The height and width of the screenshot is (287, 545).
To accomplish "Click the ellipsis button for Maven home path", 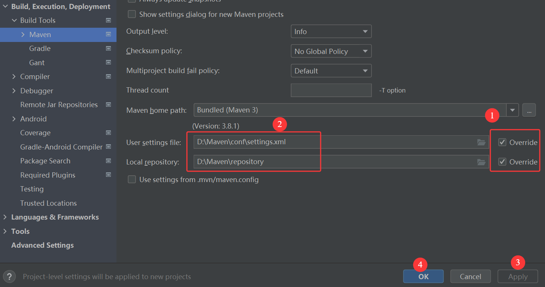I will [x=529, y=110].
